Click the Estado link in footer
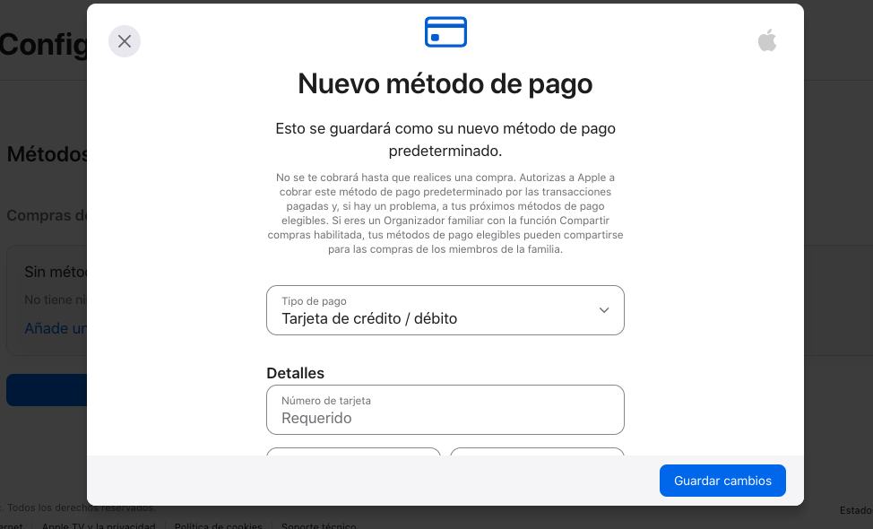This screenshot has height=529, width=873. [x=855, y=510]
